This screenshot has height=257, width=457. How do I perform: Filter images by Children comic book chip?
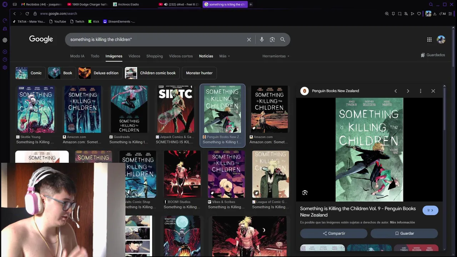[x=152, y=73]
